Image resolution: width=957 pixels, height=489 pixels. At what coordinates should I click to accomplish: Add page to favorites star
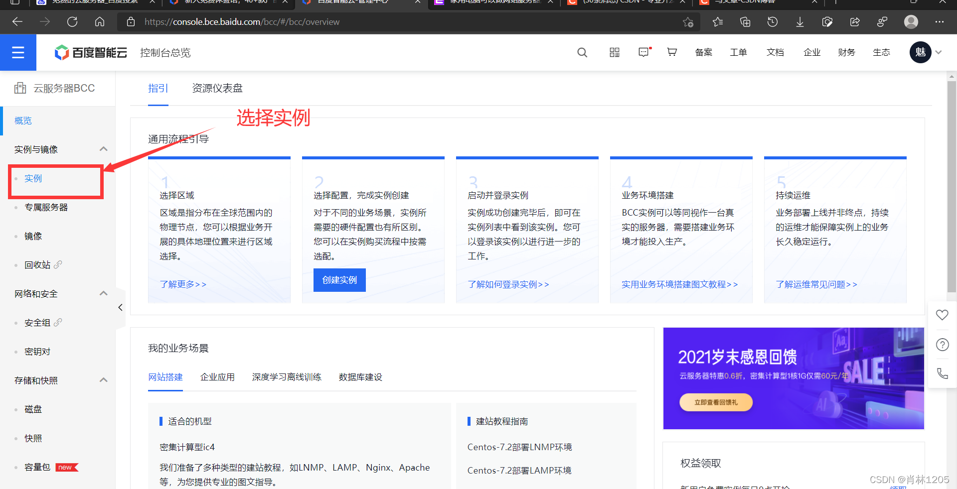688,22
